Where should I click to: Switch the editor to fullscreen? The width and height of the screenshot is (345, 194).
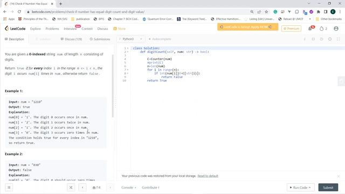(339, 39)
